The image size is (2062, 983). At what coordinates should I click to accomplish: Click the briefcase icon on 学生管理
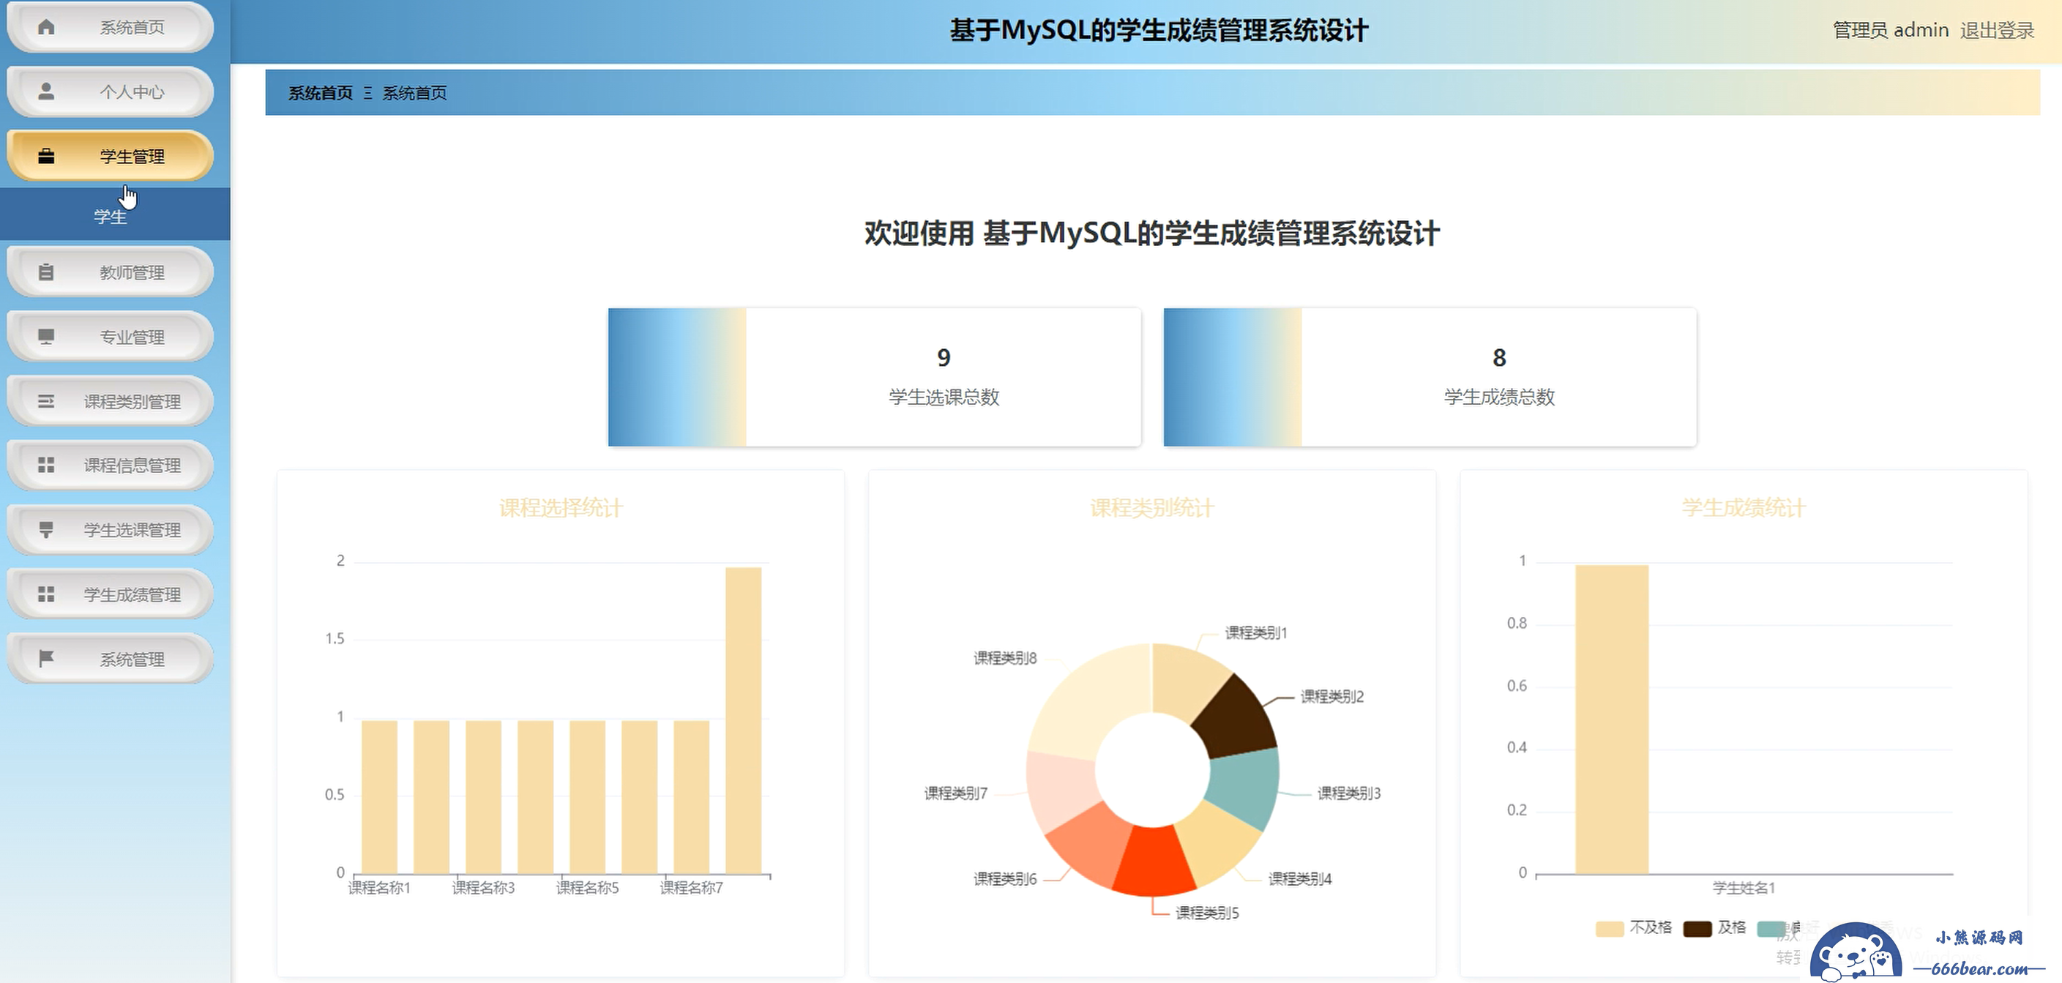click(x=46, y=156)
